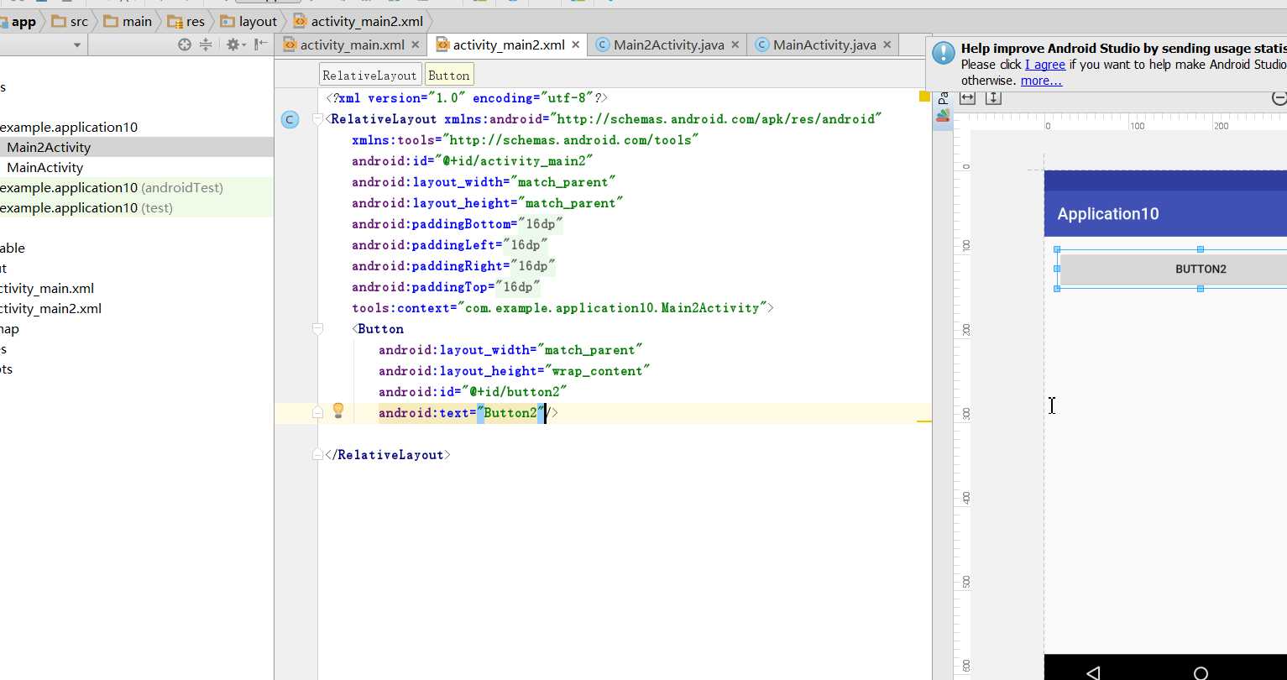Select the BUTTON2 widget in preview

coord(1172,269)
